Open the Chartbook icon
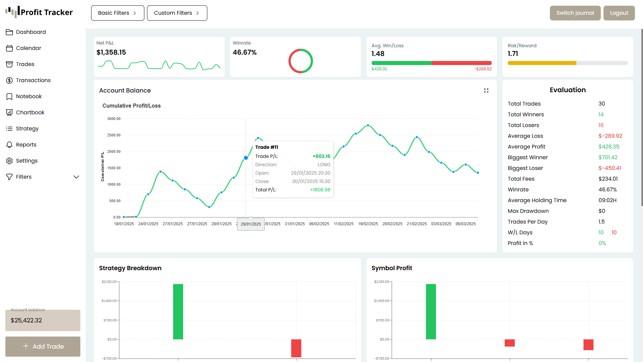Screen dimensions: 643x362 click(9, 112)
